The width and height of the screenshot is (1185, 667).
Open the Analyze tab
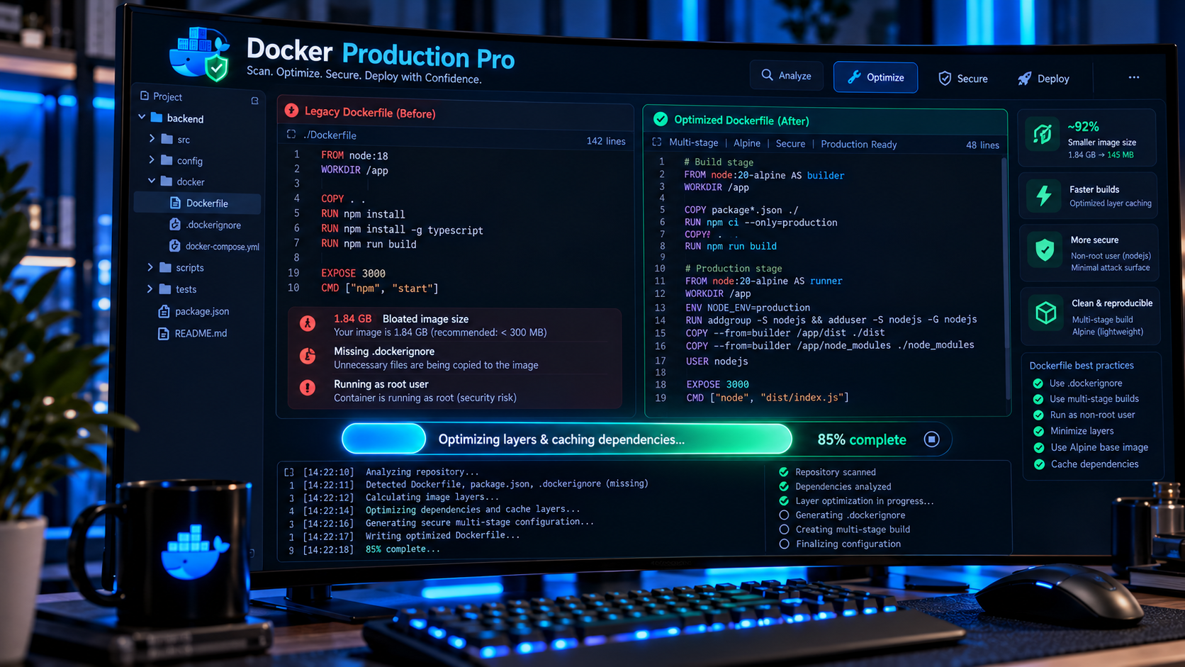click(787, 75)
